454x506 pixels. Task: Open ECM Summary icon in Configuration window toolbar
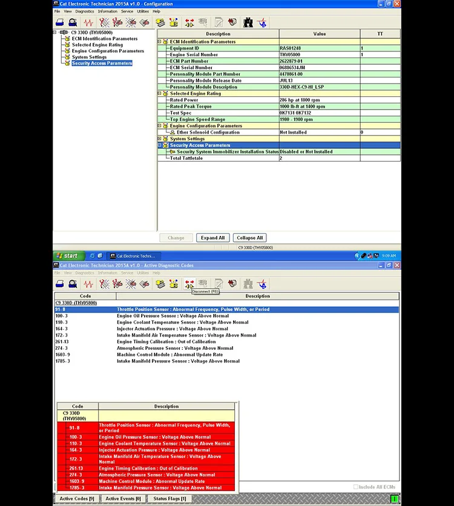point(160,22)
